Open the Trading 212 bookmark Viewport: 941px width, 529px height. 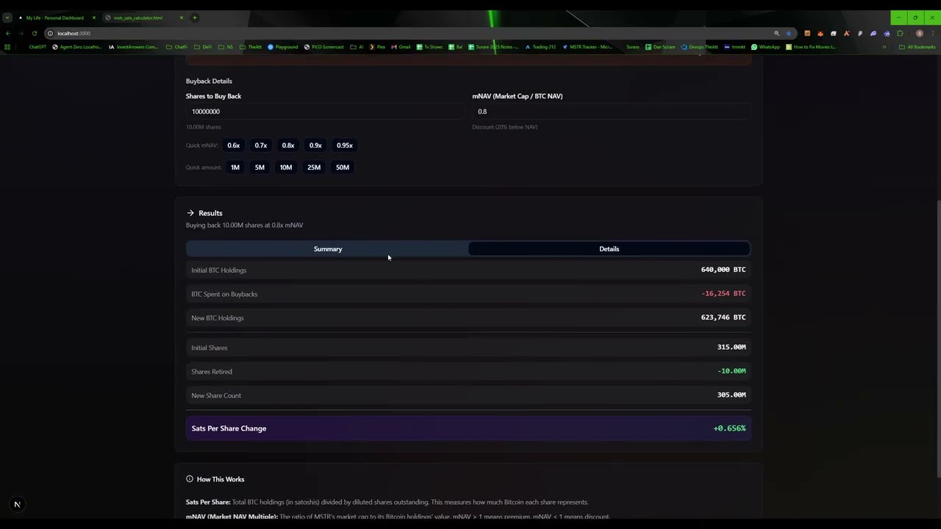click(540, 47)
